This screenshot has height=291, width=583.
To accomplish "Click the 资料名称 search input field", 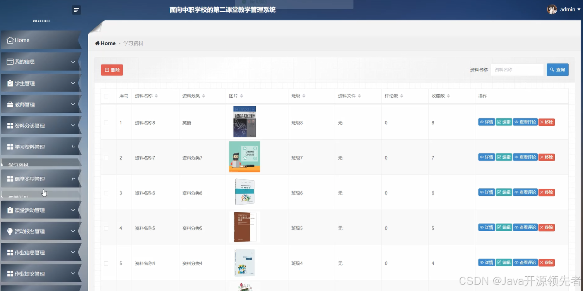I will pos(517,69).
